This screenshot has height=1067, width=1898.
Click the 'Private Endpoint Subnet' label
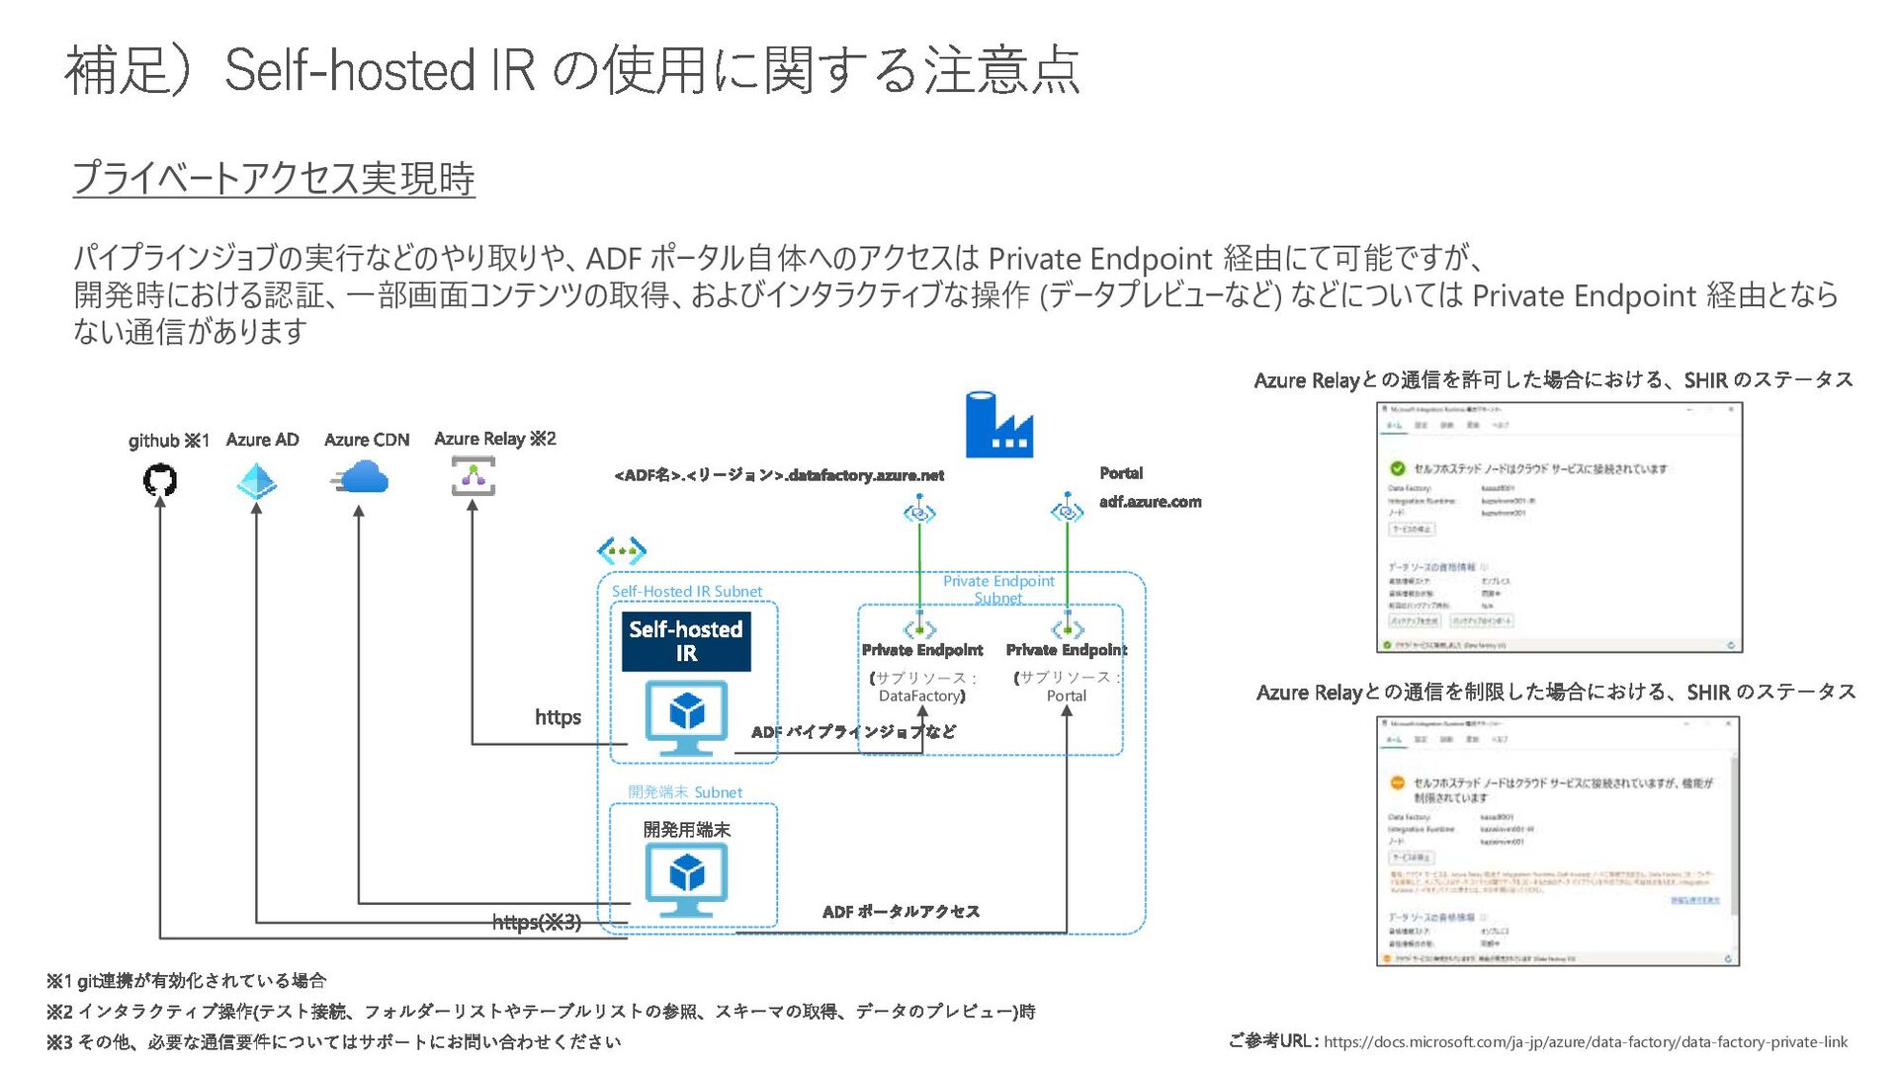click(x=998, y=589)
